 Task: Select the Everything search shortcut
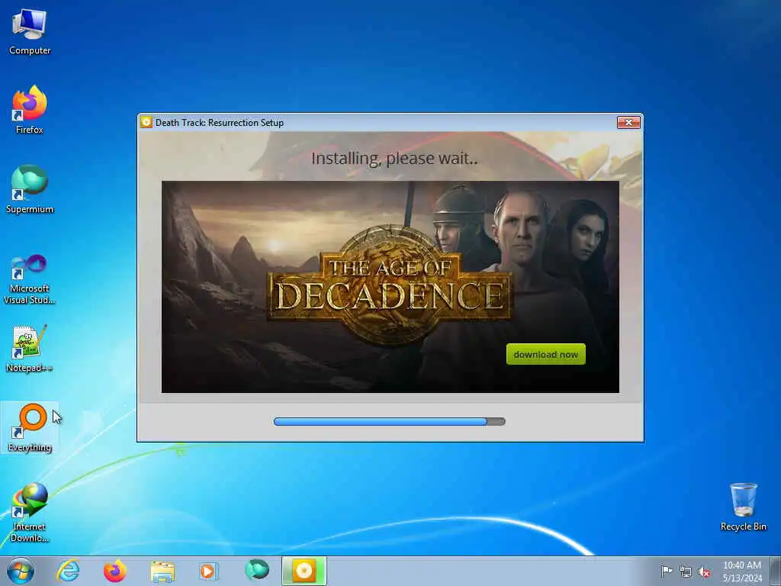click(x=30, y=427)
